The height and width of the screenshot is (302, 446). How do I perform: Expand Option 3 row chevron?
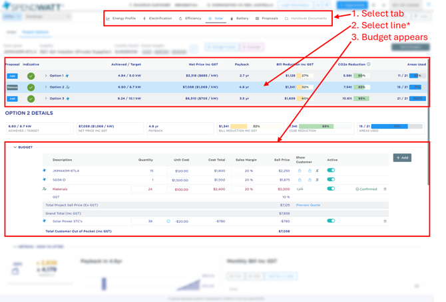[x=46, y=99]
